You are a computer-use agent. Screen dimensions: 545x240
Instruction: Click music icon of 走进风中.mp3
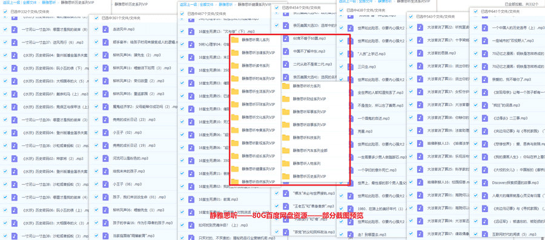pyautogui.click(x=105, y=29)
